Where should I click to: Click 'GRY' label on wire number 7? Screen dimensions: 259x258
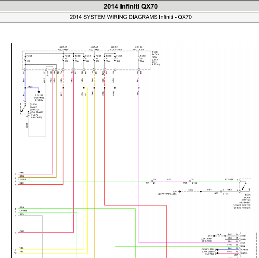[22, 214]
